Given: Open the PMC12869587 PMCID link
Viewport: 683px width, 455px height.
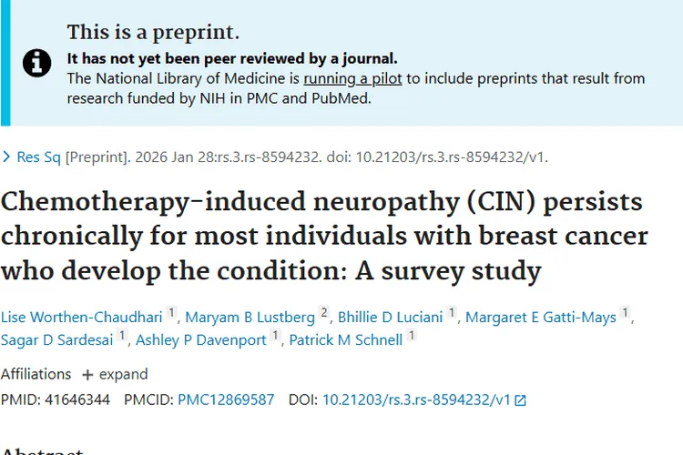Looking at the screenshot, I should pyautogui.click(x=226, y=399).
